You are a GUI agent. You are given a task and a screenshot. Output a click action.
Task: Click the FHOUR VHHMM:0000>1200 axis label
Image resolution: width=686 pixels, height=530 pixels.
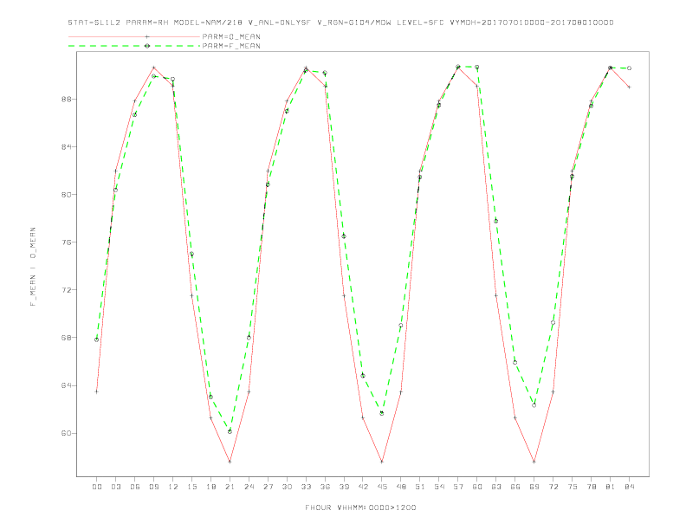click(x=360, y=507)
